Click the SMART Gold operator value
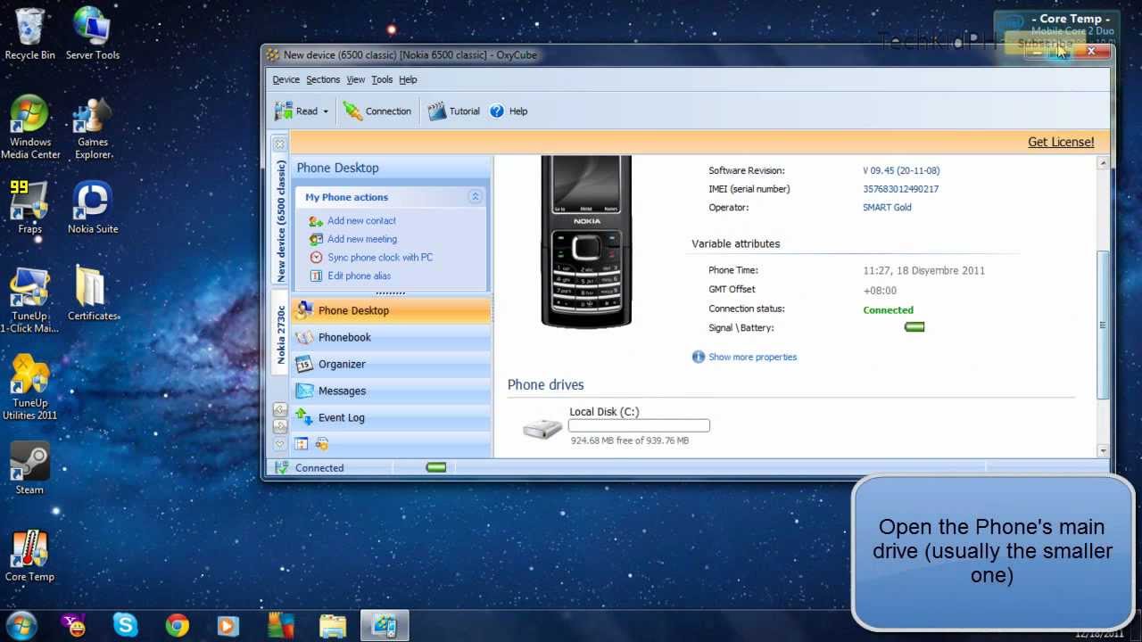This screenshot has width=1142, height=642. pos(887,208)
